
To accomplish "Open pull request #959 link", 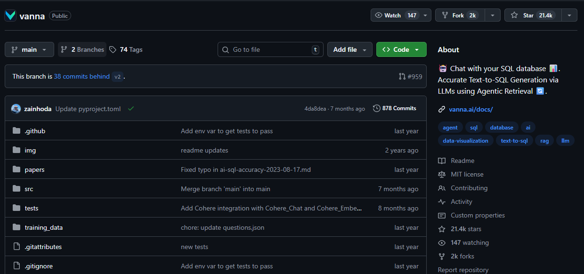I will 410,76.
